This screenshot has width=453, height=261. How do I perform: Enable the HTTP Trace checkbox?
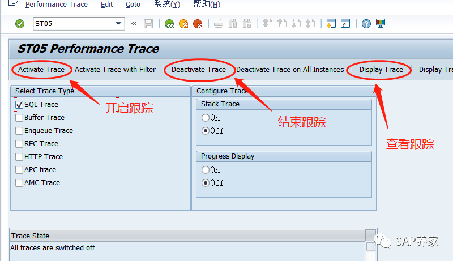[x=19, y=156]
